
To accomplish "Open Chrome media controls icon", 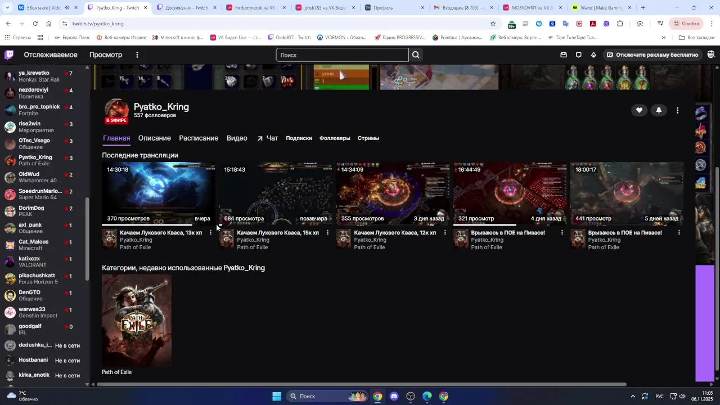I will (660, 24).
